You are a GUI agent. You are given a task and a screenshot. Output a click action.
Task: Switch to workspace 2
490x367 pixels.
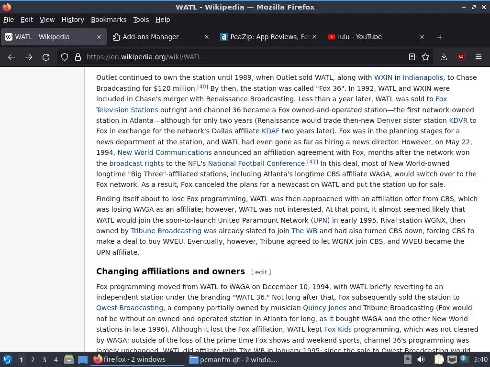33,360
